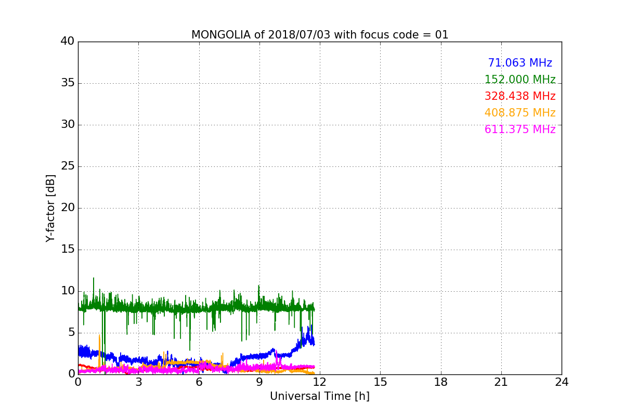624x416 pixels.
Task: Click the plot title "MONGOLIA of 2018/07/03 with focus code = 01"
Action: (x=320, y=35)
